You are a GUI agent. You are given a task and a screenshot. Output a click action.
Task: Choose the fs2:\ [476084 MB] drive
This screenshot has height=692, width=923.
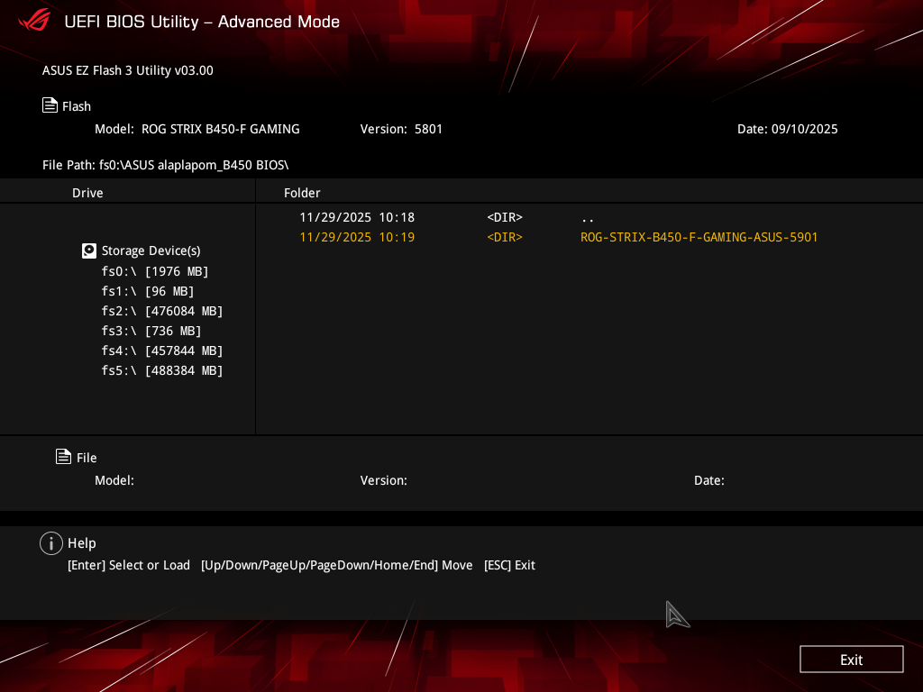[162, 311]
